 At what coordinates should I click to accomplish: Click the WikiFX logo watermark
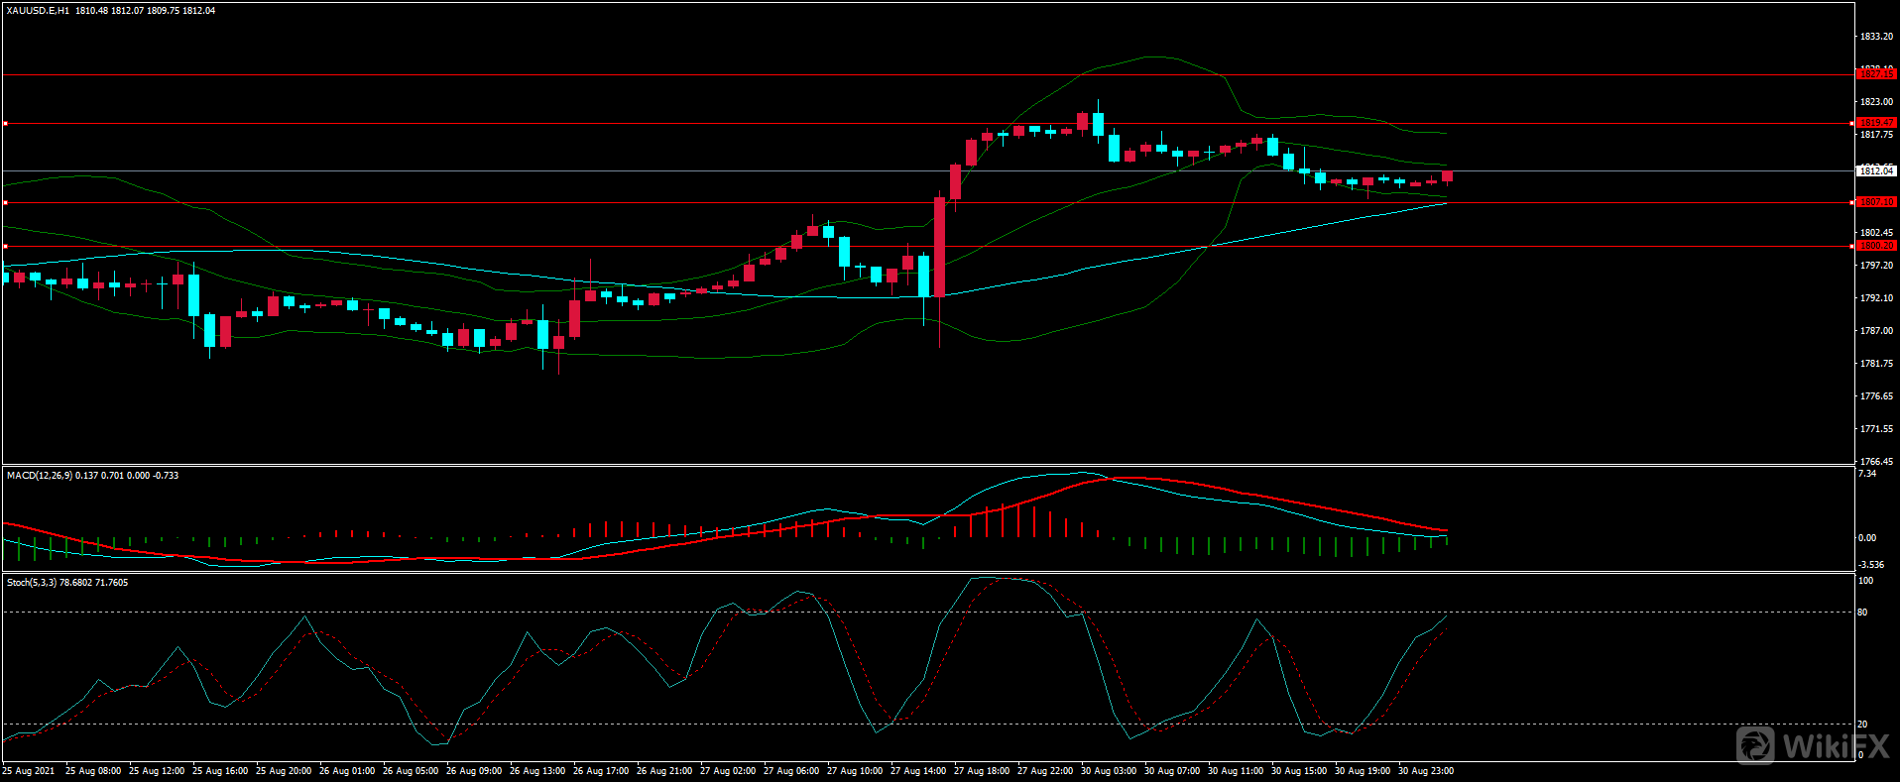click(x=1813, y=745)
